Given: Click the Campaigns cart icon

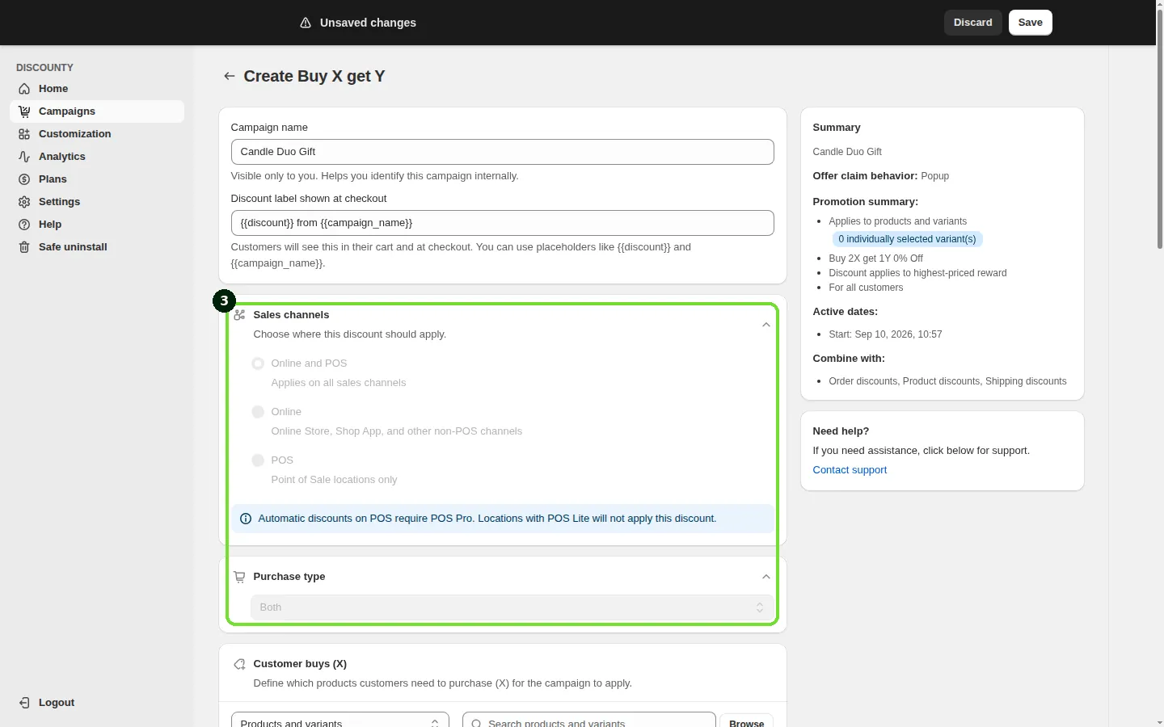Looking at the screenshot, I should (24, 111).
